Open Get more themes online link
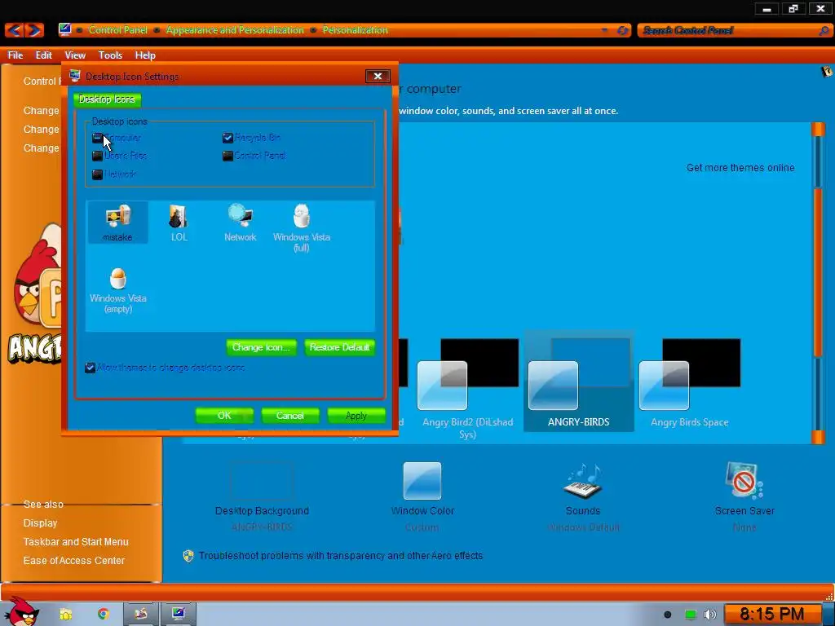 (740, 168)
